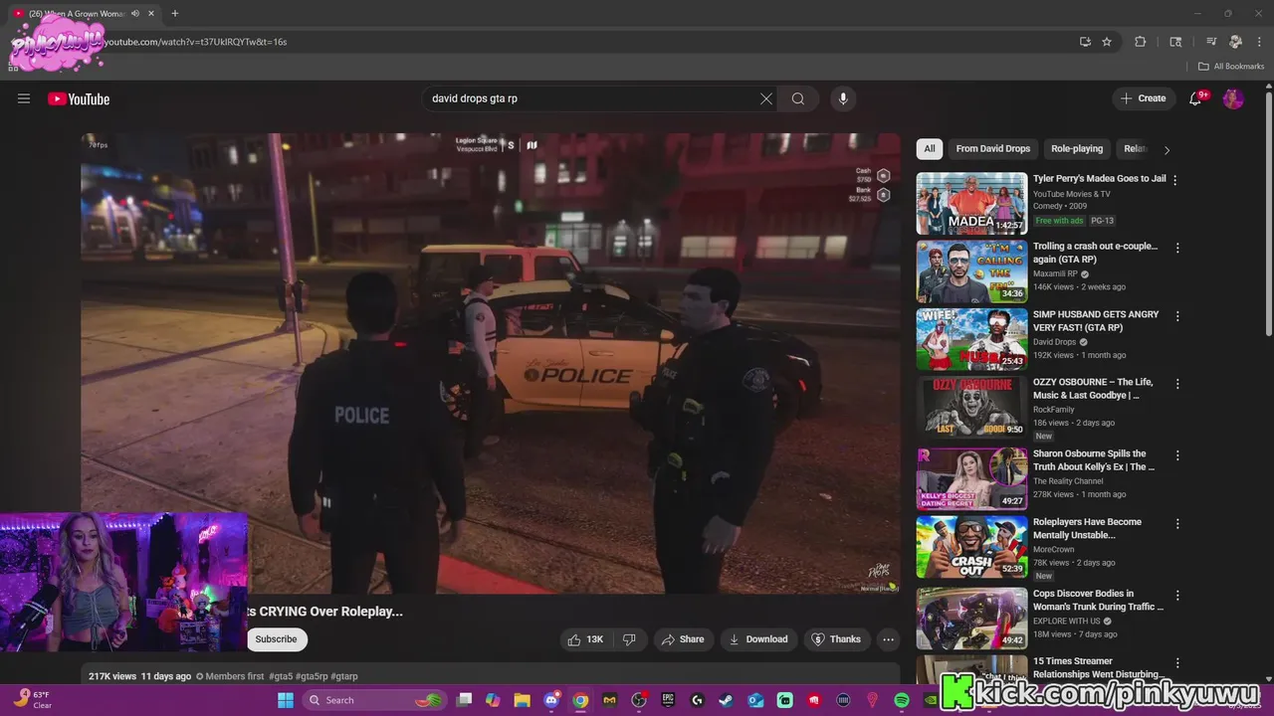Open a new browser tab with plus
This screenshot has width=1274, height=716.
pos(175,13)
